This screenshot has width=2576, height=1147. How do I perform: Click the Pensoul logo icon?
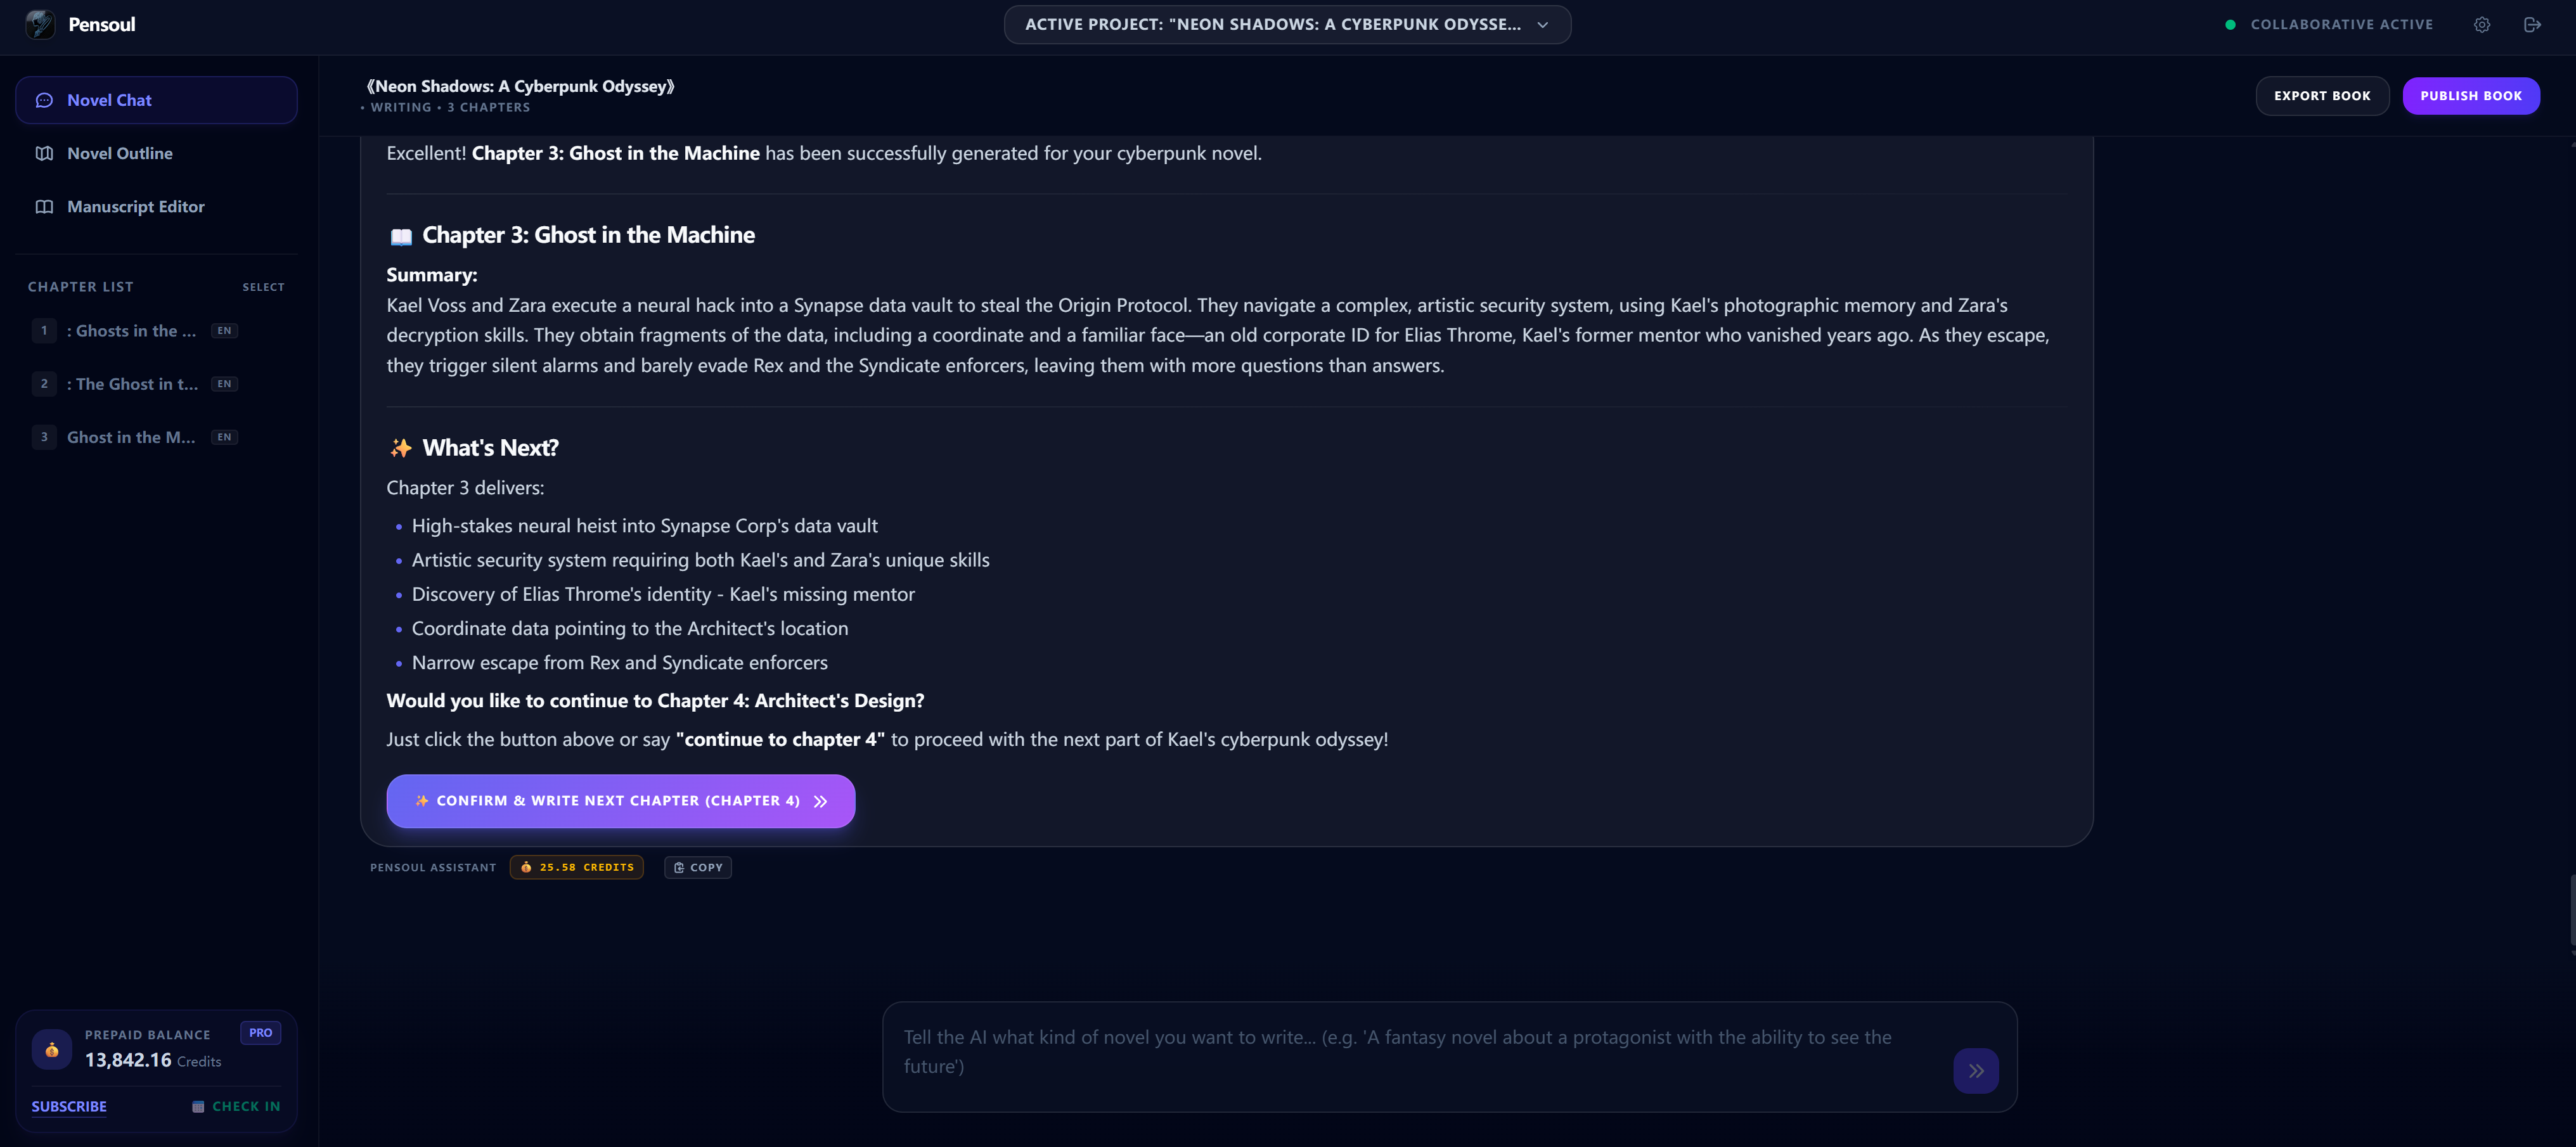tap(40, 24)
